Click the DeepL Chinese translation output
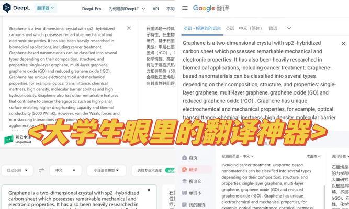 160,55
